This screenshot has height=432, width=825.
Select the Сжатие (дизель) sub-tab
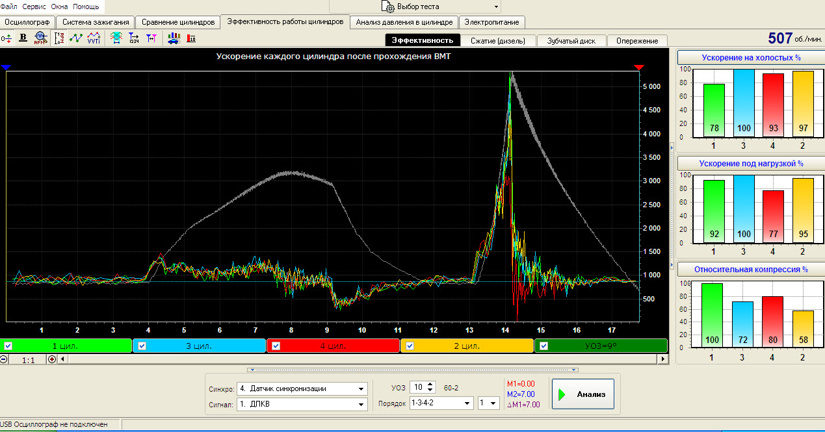(499, 40)
